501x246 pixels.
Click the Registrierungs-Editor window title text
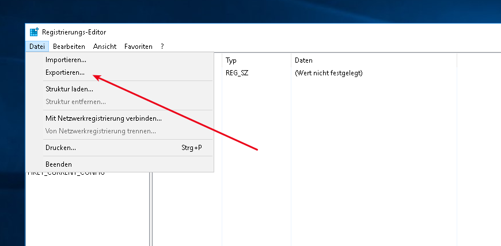point(74,32)
